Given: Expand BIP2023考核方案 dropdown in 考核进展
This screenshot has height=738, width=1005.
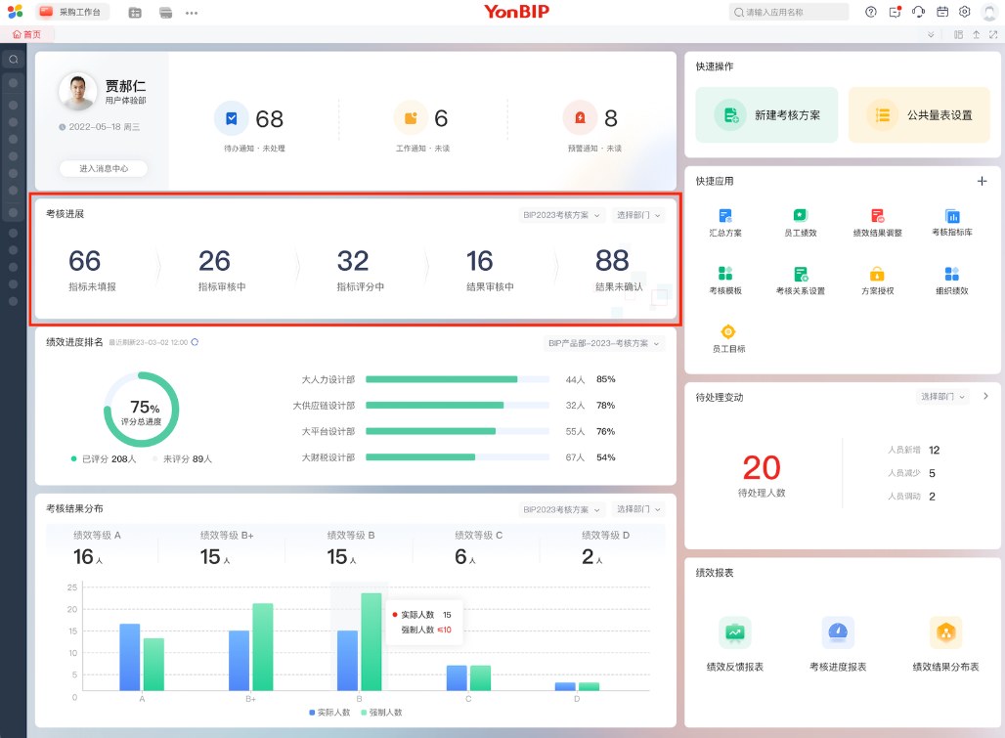Looking at the screenshot, I should coord(561,215).
